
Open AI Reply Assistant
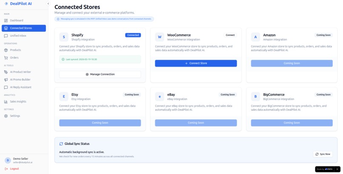click(24, 87)
